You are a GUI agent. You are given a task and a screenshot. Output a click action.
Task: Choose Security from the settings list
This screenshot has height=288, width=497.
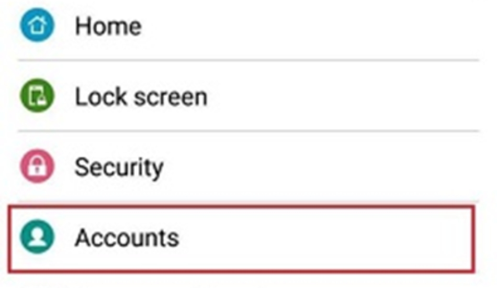click(249, 166)
